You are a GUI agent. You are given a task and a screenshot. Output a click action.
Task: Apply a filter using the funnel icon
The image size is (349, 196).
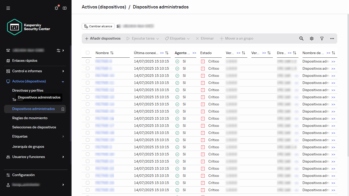(x=322, y=38)
